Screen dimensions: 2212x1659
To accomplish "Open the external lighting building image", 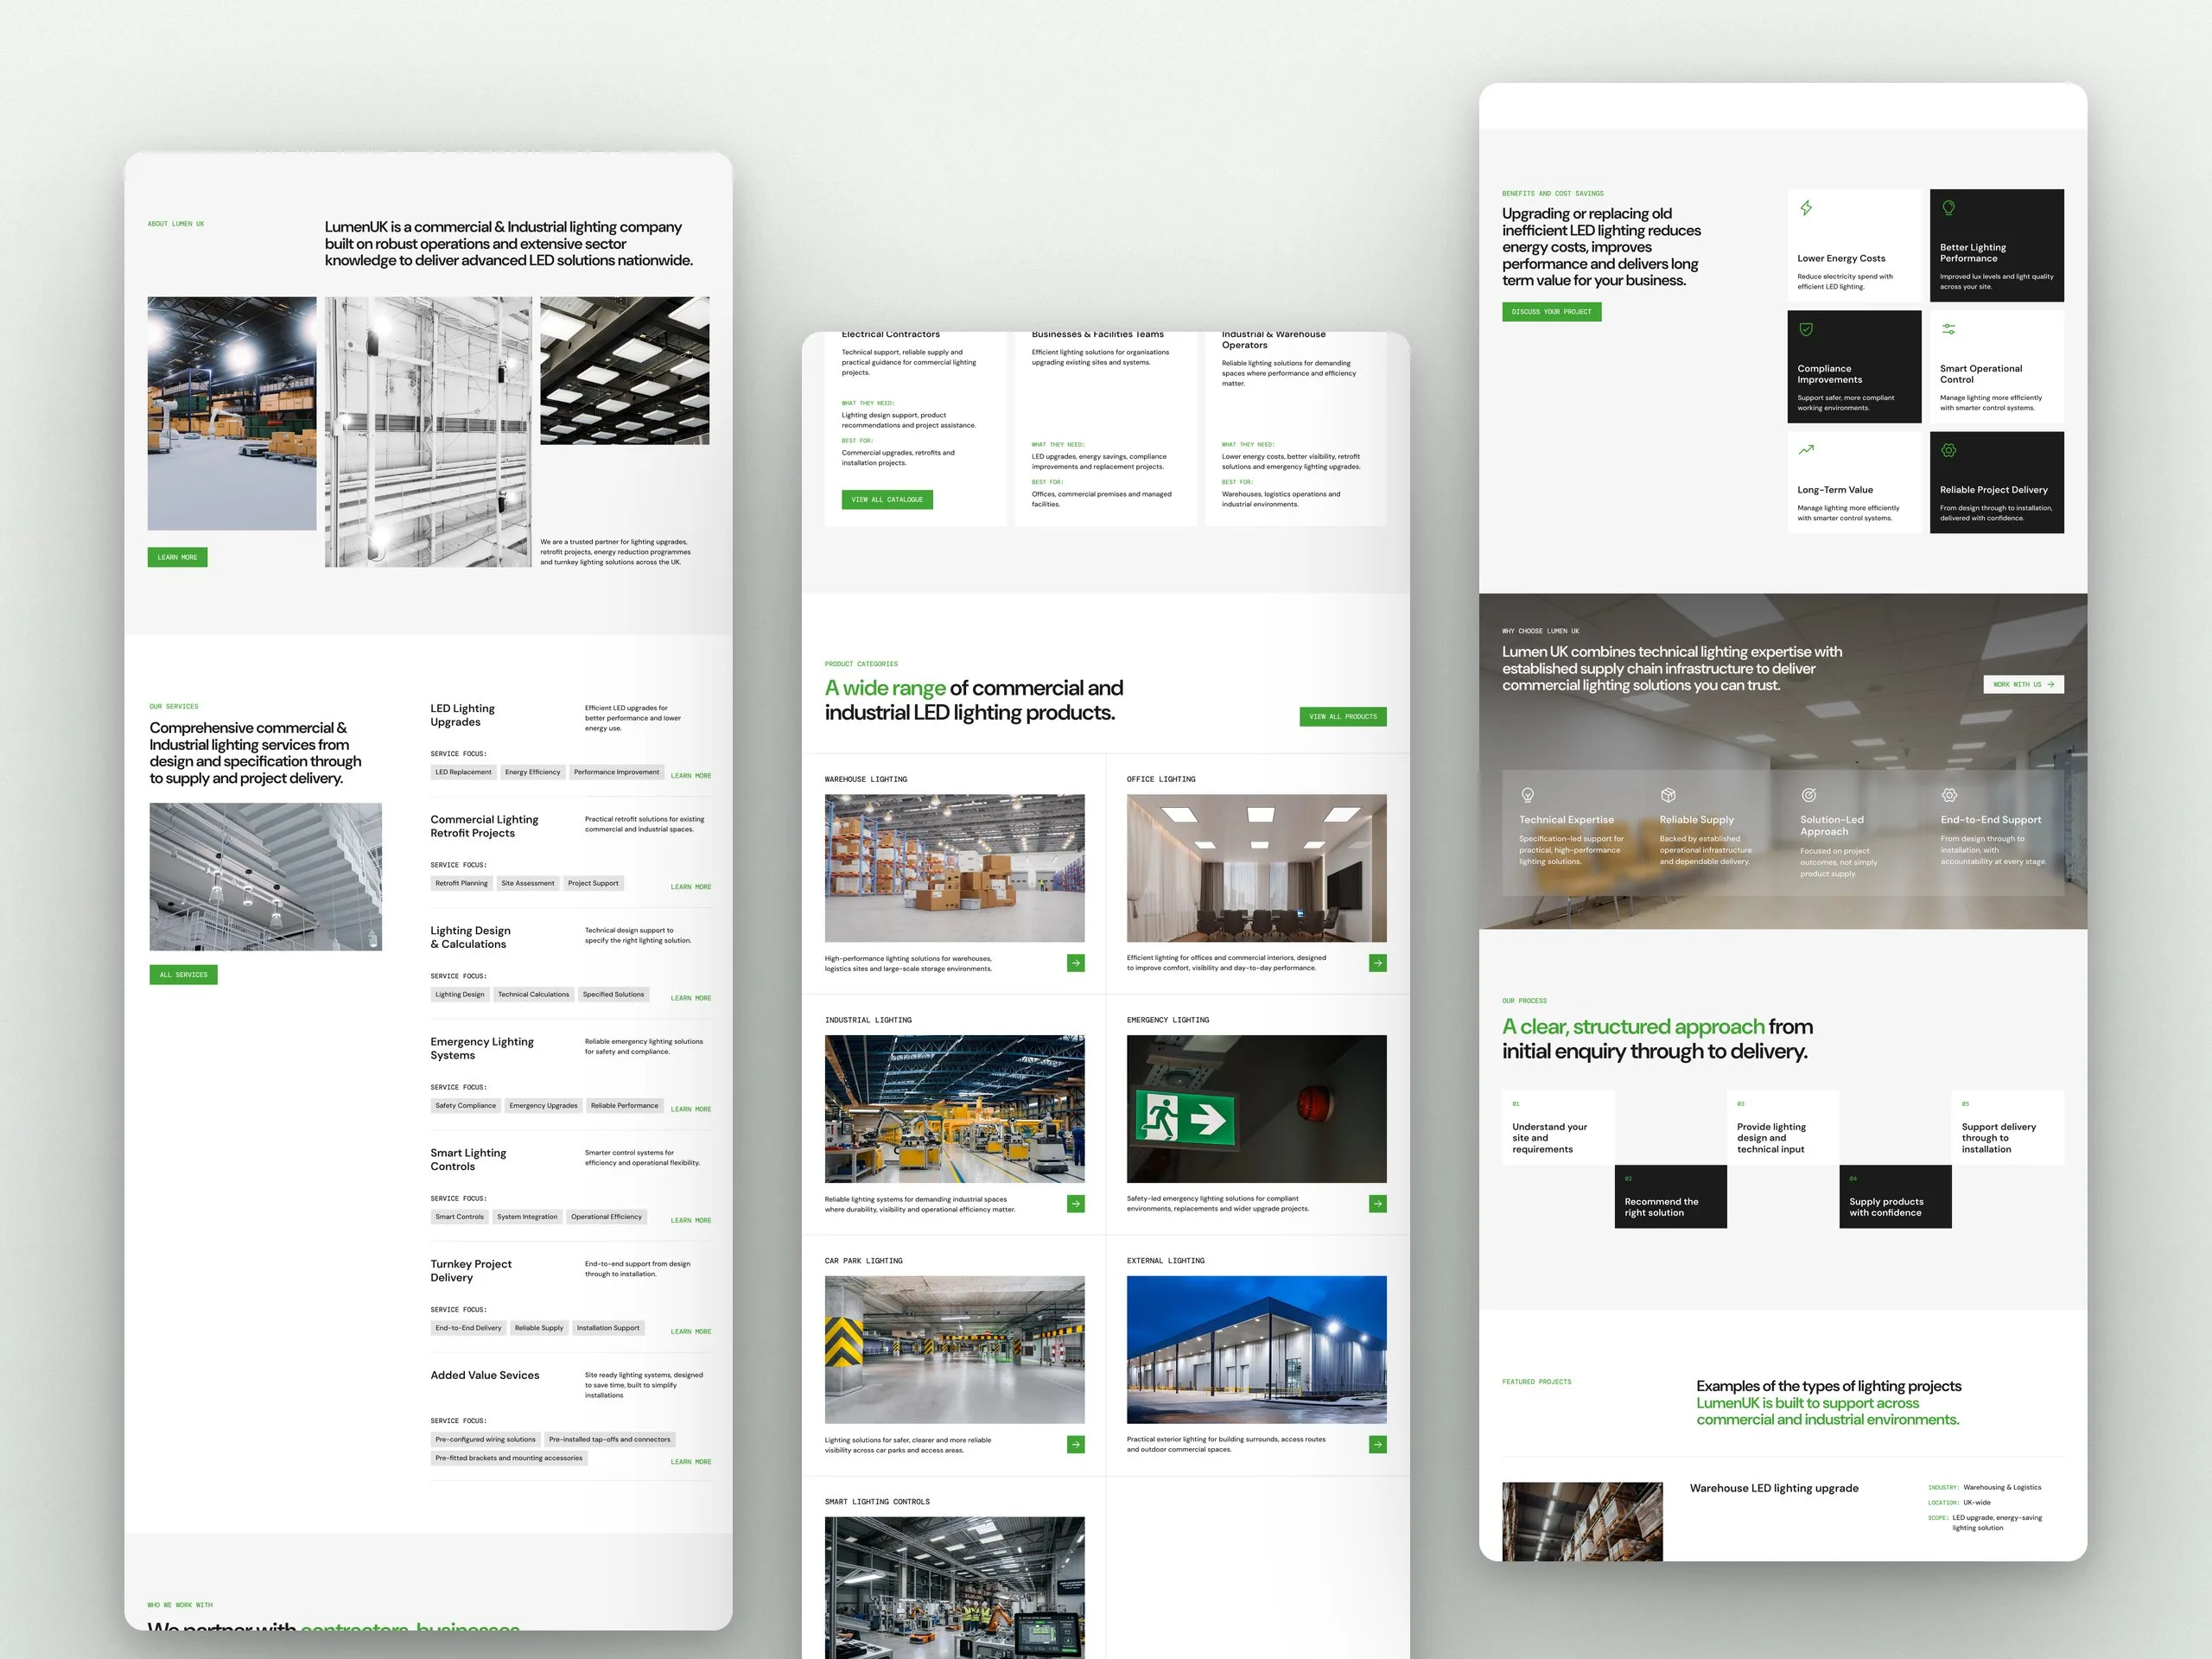I will click(x=1256, y=1349).
